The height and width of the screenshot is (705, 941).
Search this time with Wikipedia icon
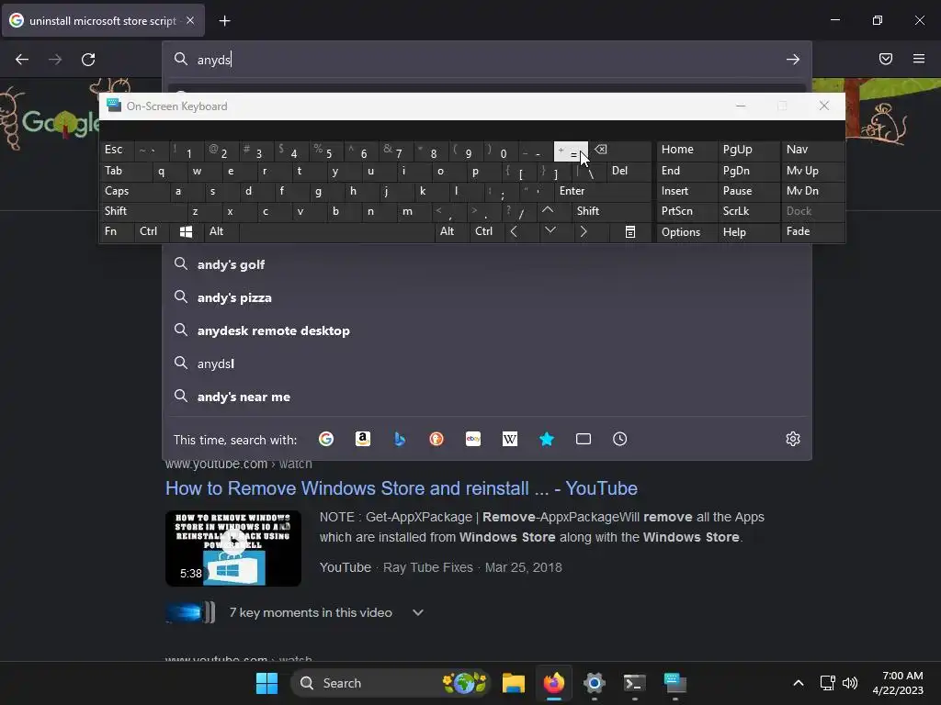[x=509, y=439]
